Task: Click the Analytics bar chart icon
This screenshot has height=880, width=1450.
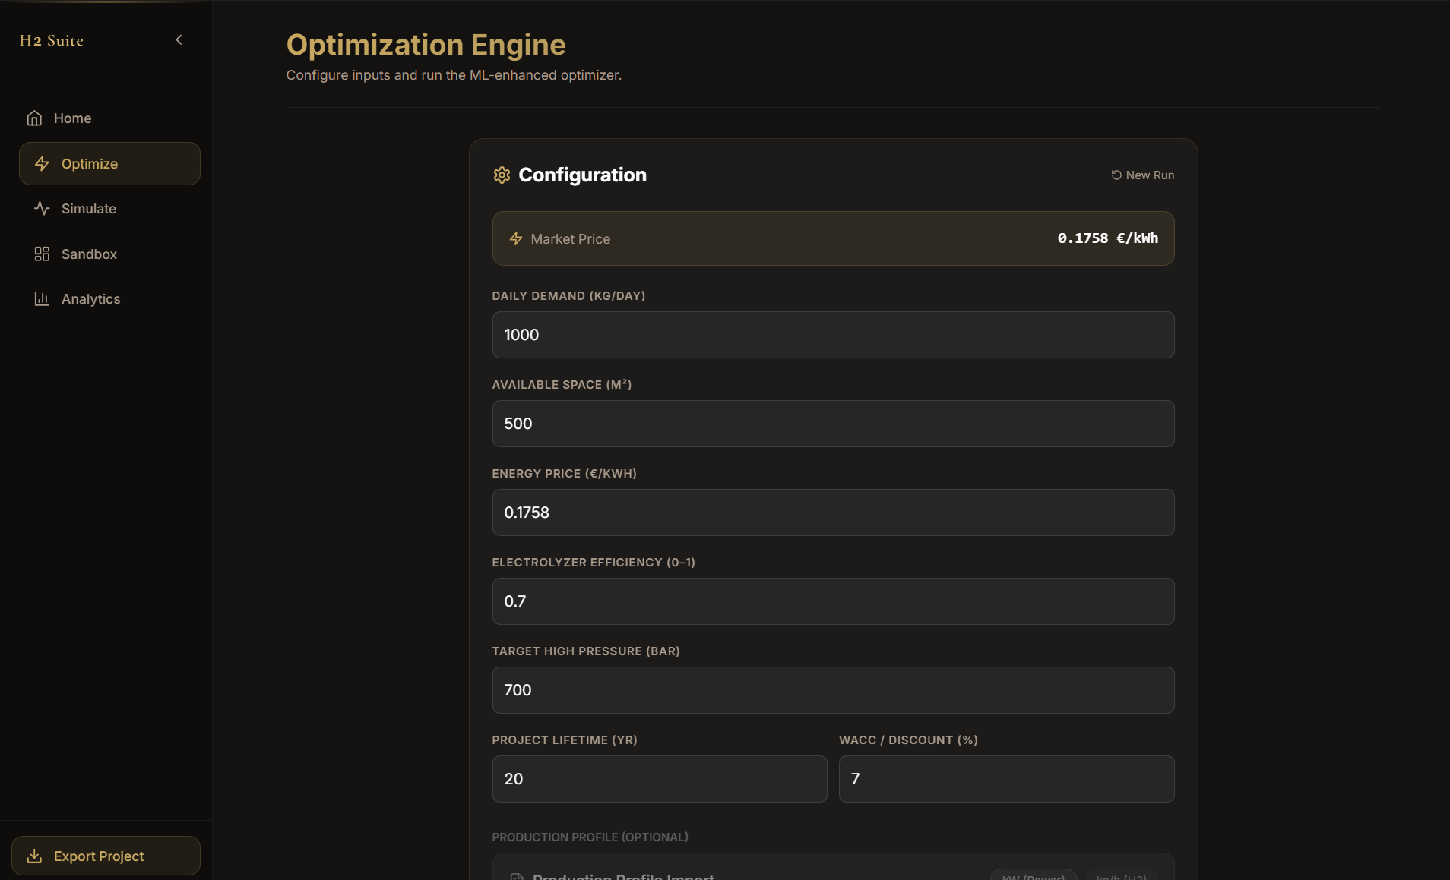Action: point(42,298)
